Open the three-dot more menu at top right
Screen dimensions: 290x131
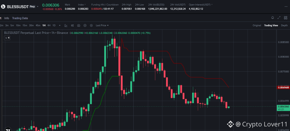(286, 7)
